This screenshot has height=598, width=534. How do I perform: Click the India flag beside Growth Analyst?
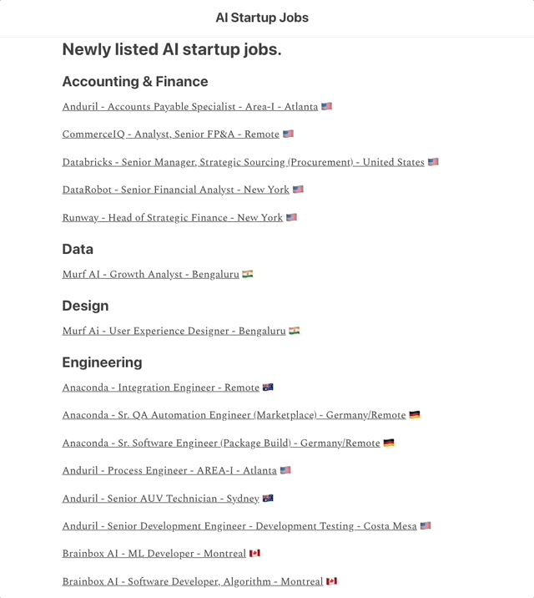(248, 274)
